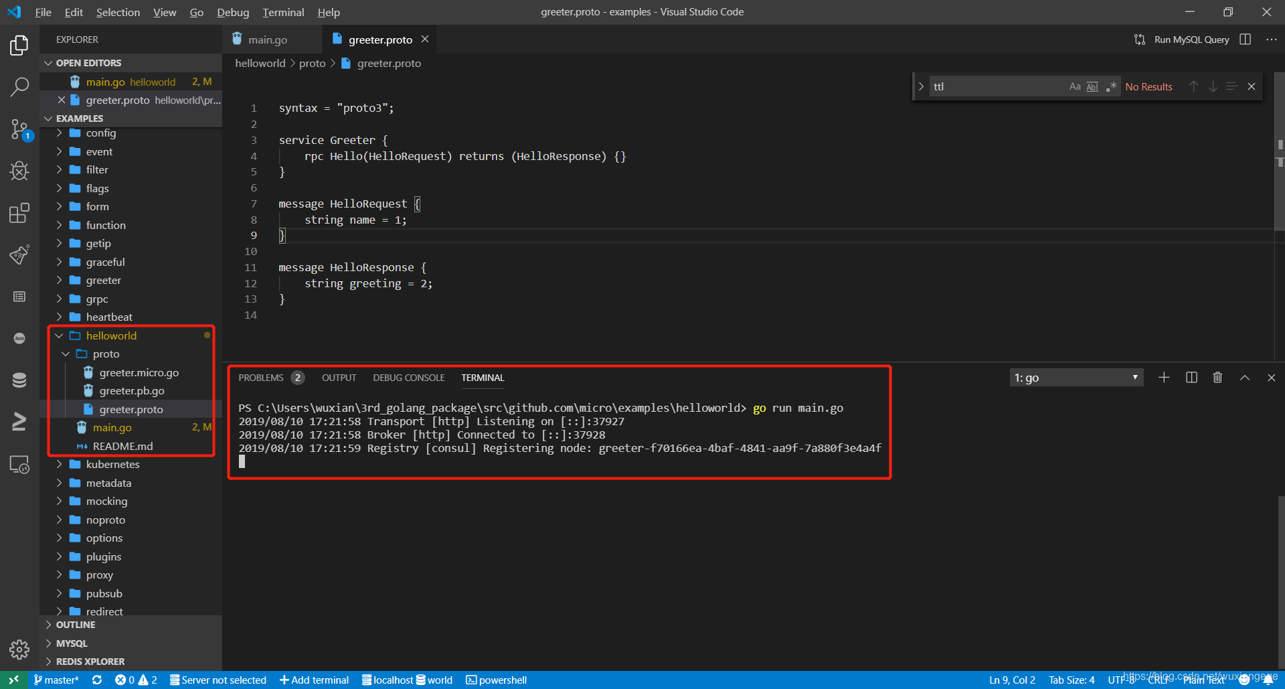
Task: Switch to the main.go editor tab
Action: point(267,40)
